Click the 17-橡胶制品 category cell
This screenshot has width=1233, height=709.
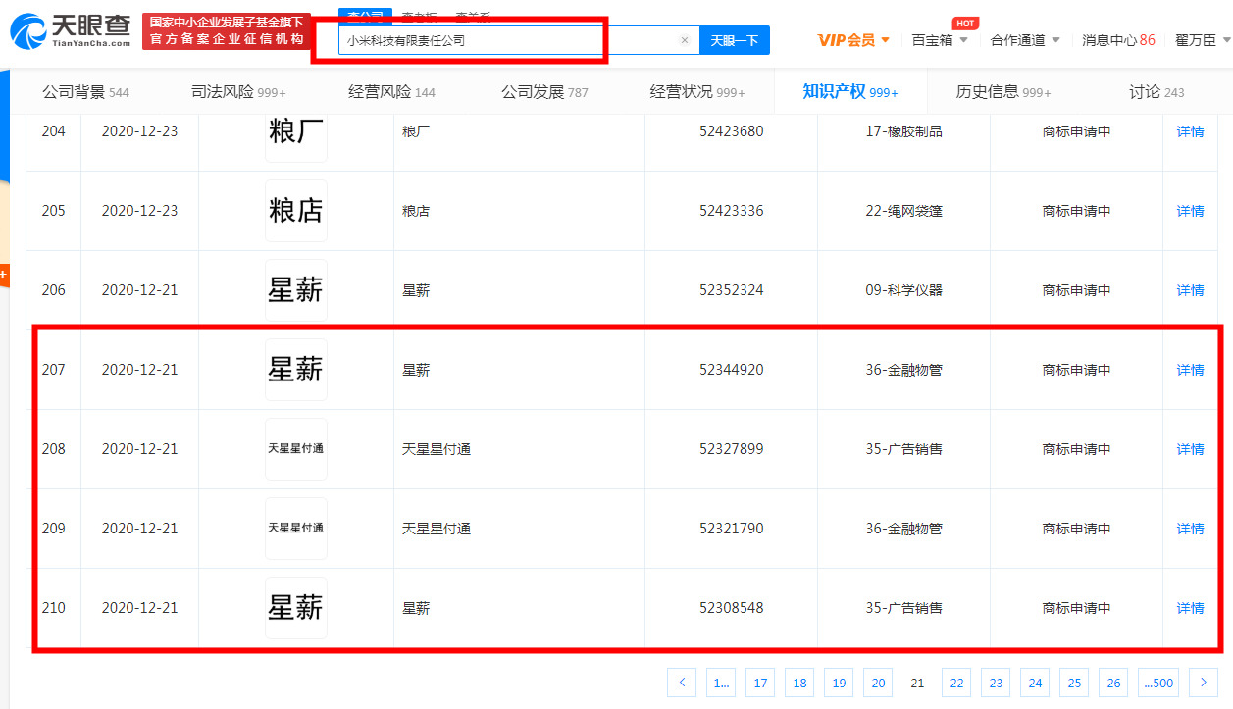click(903, 131)
